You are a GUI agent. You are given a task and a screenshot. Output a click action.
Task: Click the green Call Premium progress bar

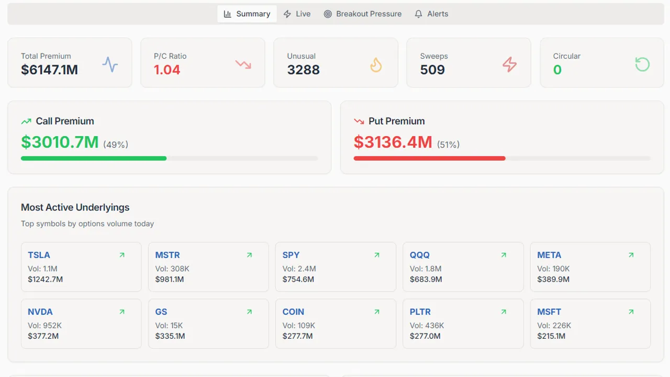[94, 158]
